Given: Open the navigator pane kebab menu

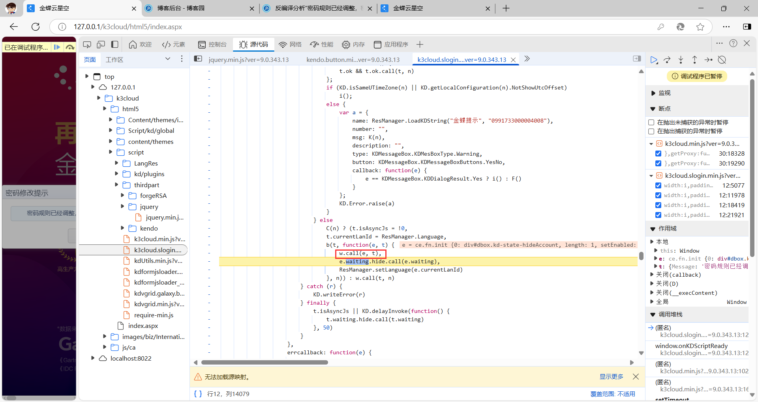Looking at the screenshot, I should point(182,59).
